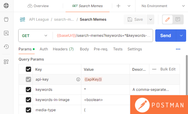Click the configure workspace grid-plus icon

pyautogui.click(x=6, y=62)
